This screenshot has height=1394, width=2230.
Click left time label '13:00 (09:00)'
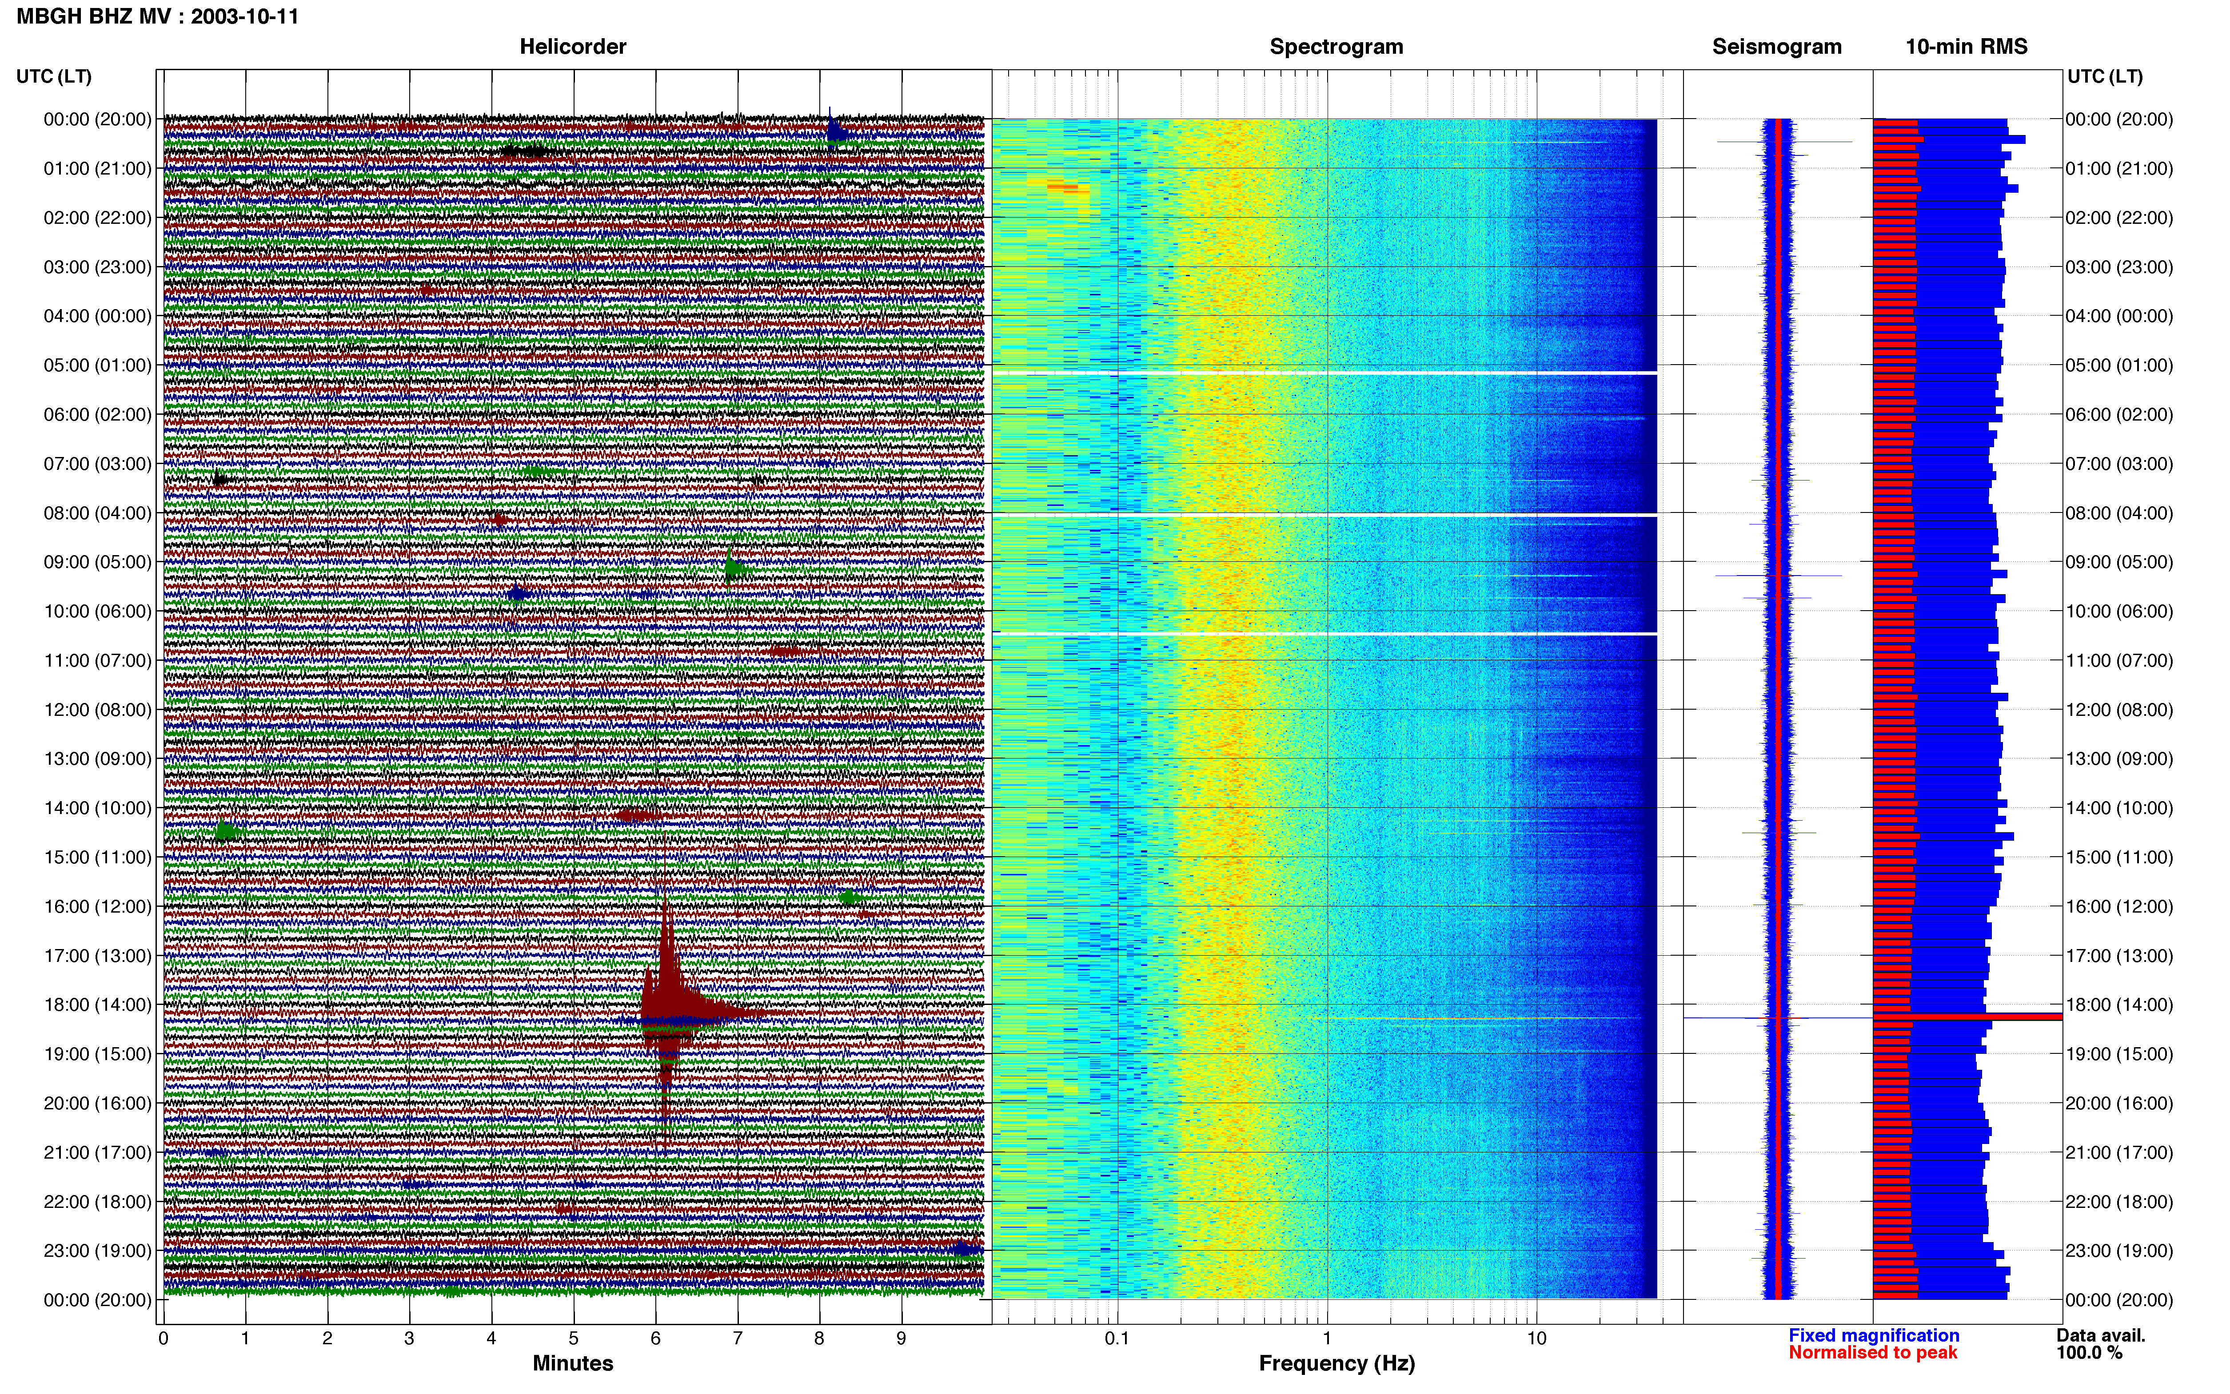point(98,759)
